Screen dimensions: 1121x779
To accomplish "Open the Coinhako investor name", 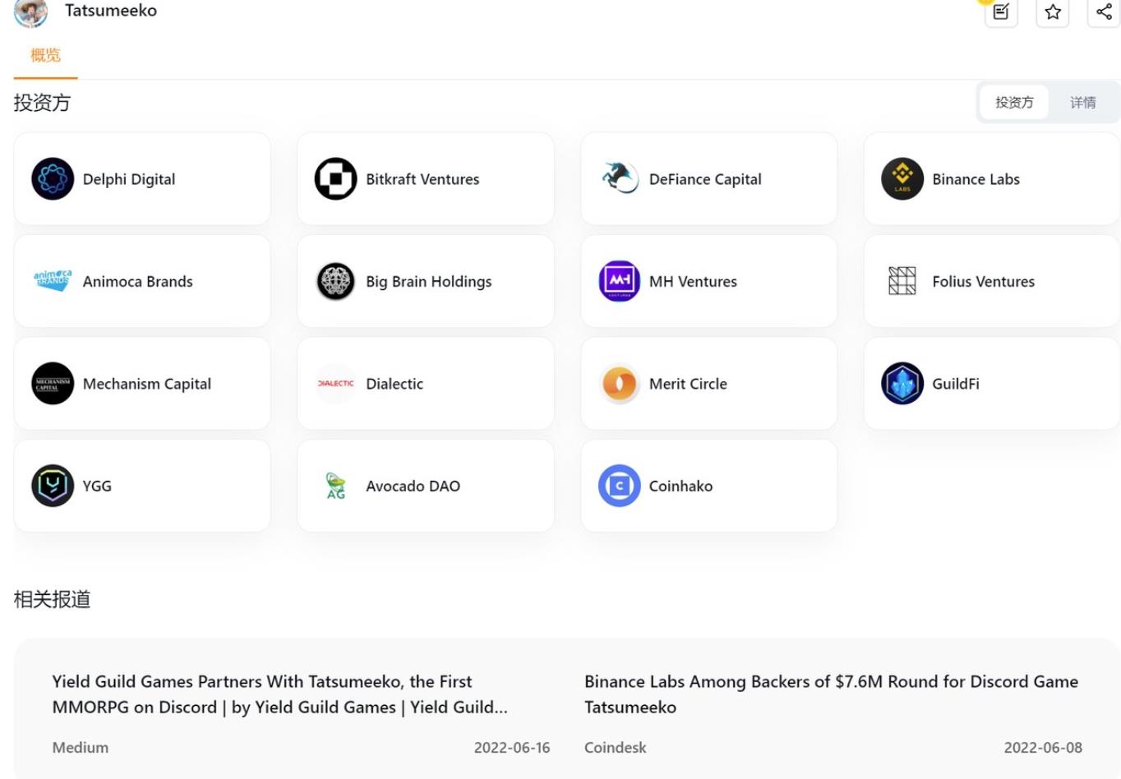I will (680, 486).
